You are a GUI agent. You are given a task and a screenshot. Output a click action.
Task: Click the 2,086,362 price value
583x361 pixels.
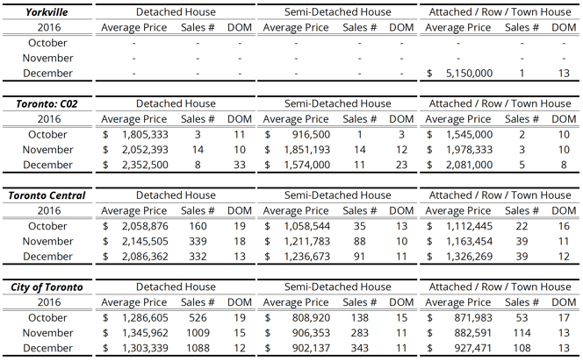(145, 257)
